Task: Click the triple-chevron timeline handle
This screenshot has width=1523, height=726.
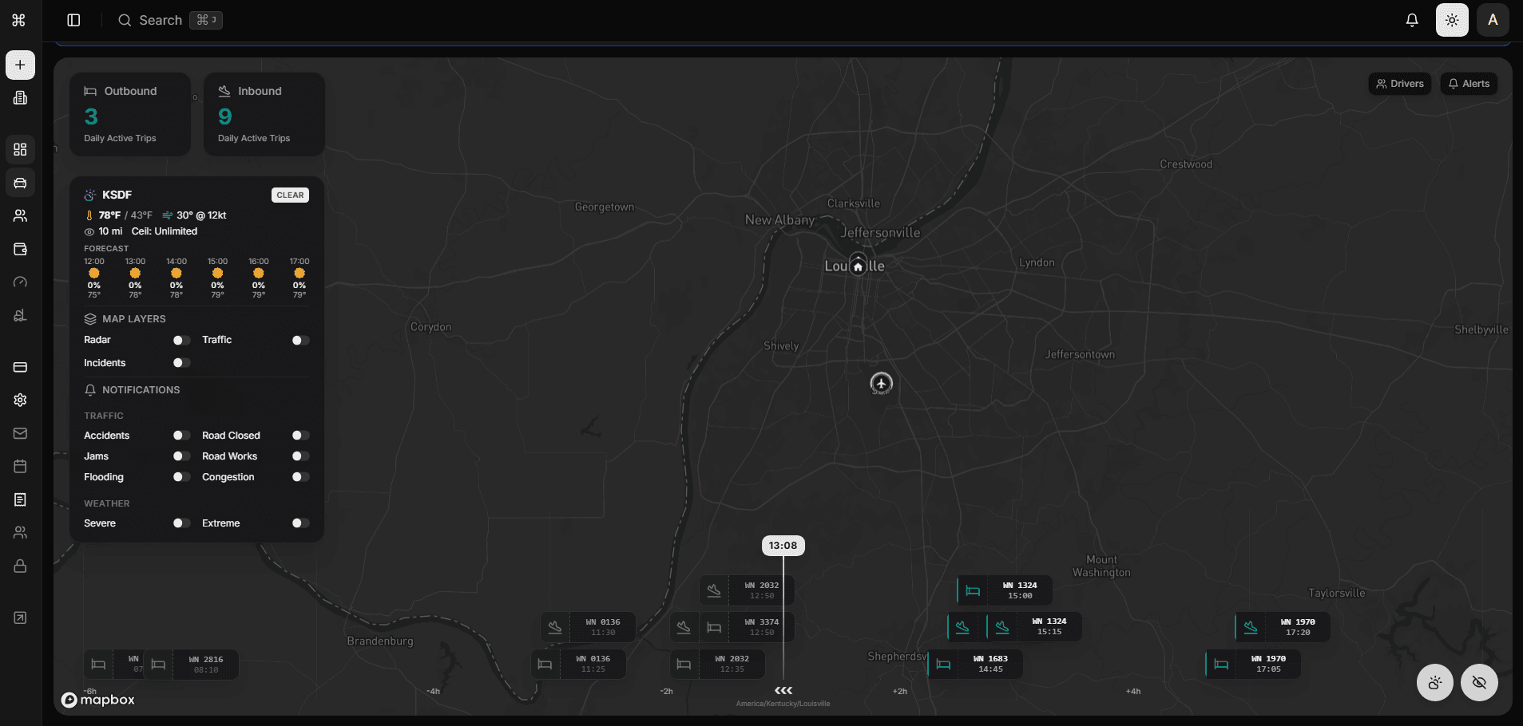Action: [x=783, y=690]
